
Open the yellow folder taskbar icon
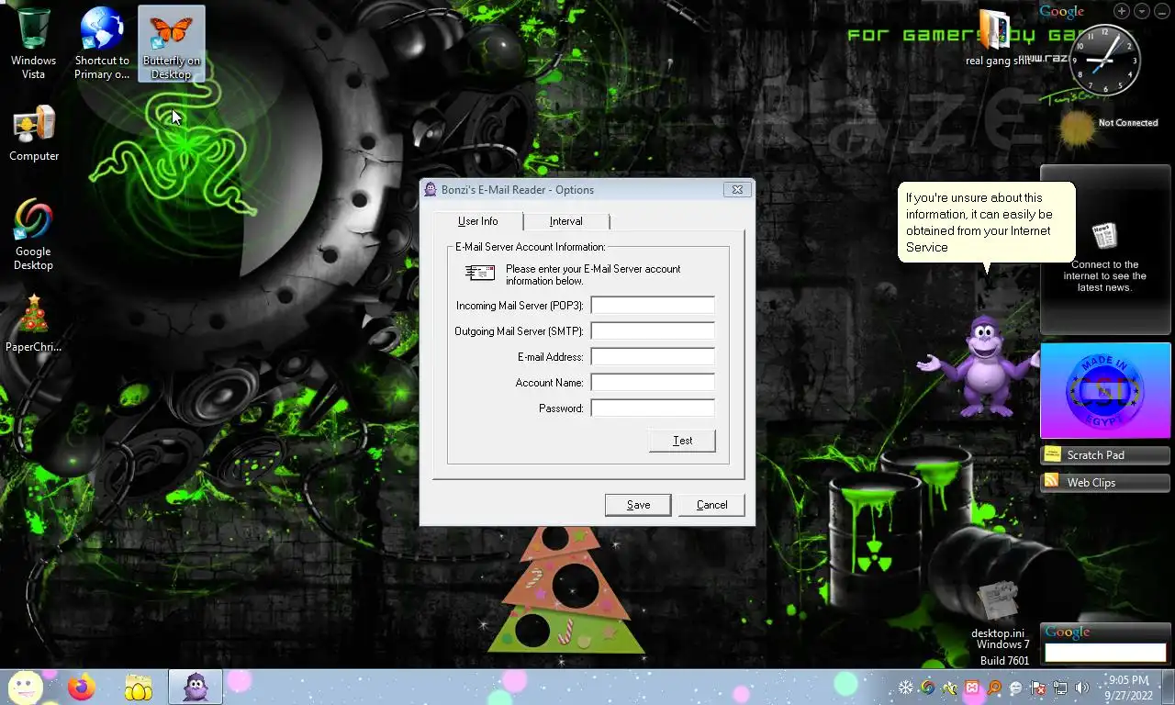[x=139, y=687]
